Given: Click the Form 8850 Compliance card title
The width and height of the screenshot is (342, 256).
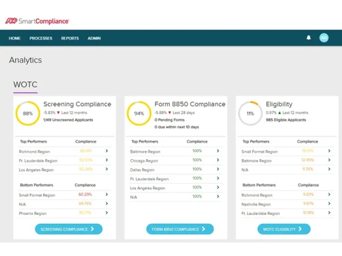Looking at the screenshot, I should coord(190,104).
